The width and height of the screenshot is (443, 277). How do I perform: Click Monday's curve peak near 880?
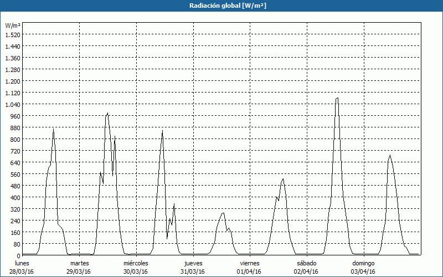(53, 129)
